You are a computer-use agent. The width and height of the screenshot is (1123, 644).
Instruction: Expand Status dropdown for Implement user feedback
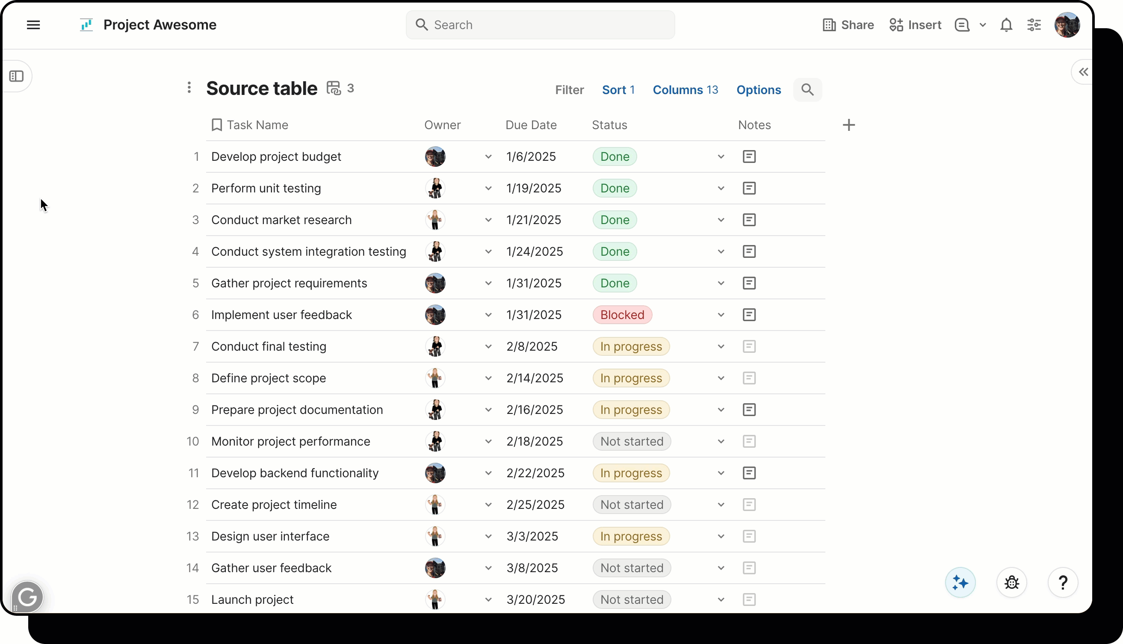[x=721, y=315]
